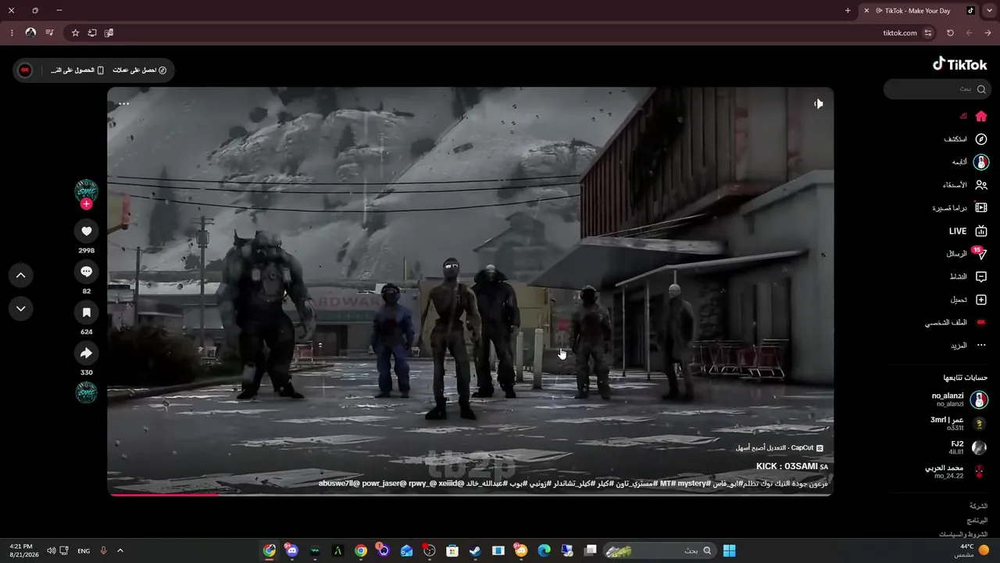This screenshot has width=1000, height=563.
Task: Reload the page with the browser refresh icon
Action: pos(950,33)
